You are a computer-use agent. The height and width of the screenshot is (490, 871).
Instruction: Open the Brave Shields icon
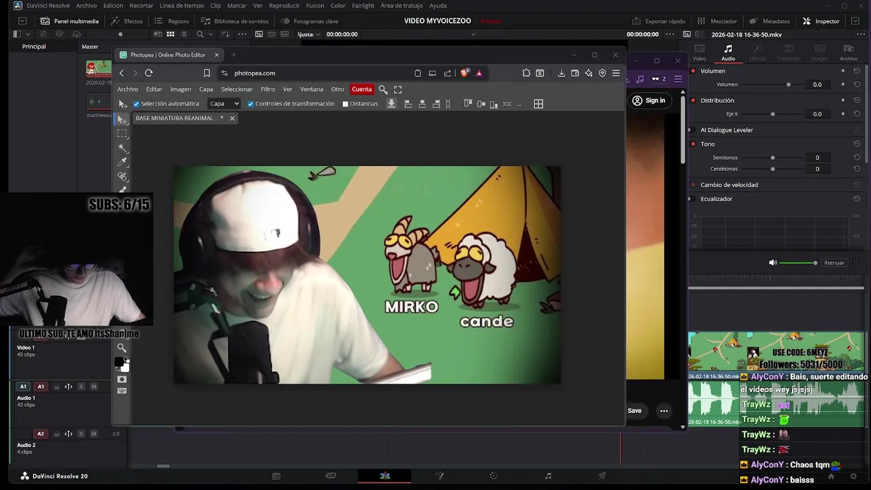[x=465, y=73]
